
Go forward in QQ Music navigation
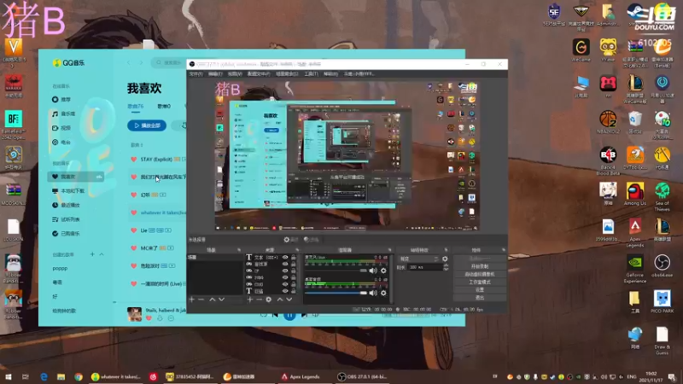coord(141,62)
